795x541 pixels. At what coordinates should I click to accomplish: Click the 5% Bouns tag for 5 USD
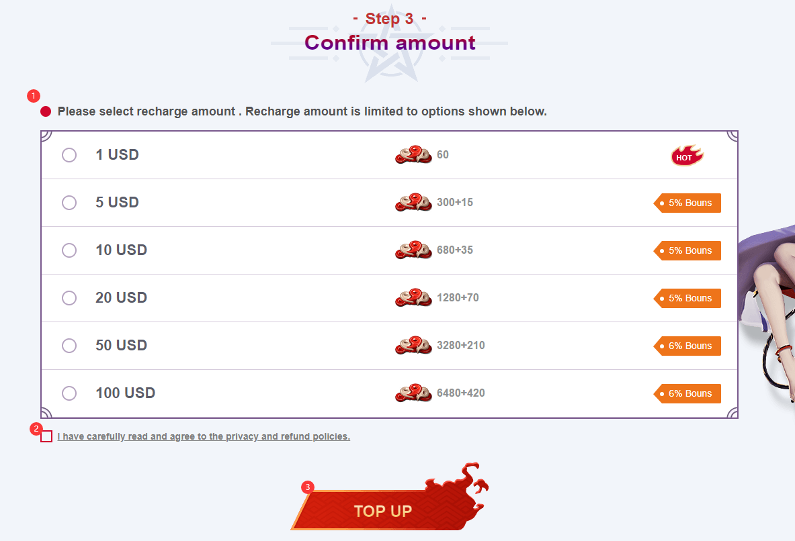click(687, 203)
